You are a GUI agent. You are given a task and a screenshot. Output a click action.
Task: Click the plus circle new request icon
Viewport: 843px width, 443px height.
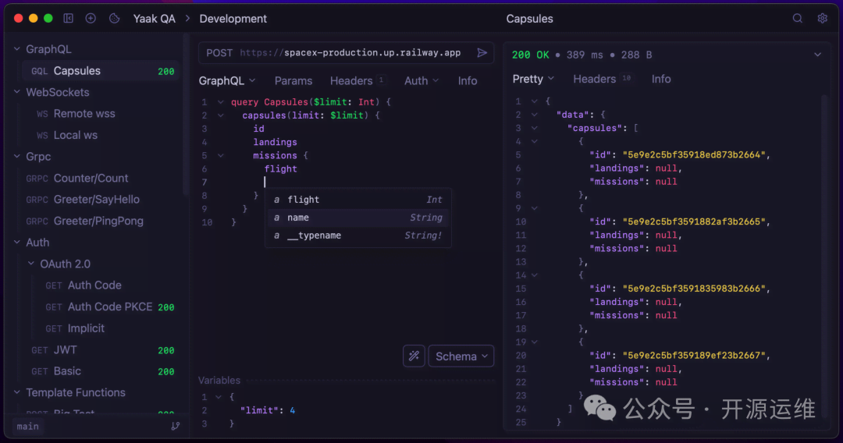point(91,18)
